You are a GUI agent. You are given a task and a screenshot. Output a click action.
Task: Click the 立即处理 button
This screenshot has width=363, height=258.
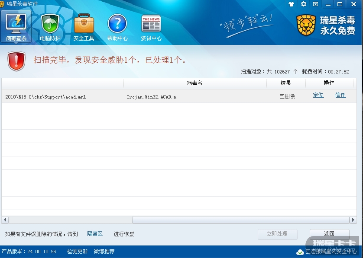pyautogui.click(x=277, y=234)
